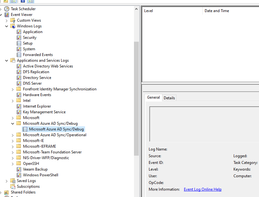
Task: Click the Applications and Services Logs folder icon
Action: (x=13, y=60)
